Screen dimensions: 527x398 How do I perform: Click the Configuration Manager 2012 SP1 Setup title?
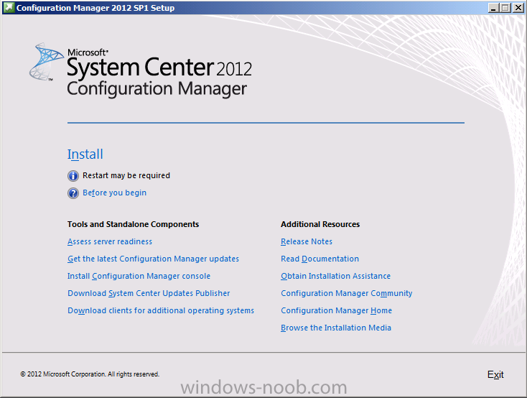tap(95, 8)
